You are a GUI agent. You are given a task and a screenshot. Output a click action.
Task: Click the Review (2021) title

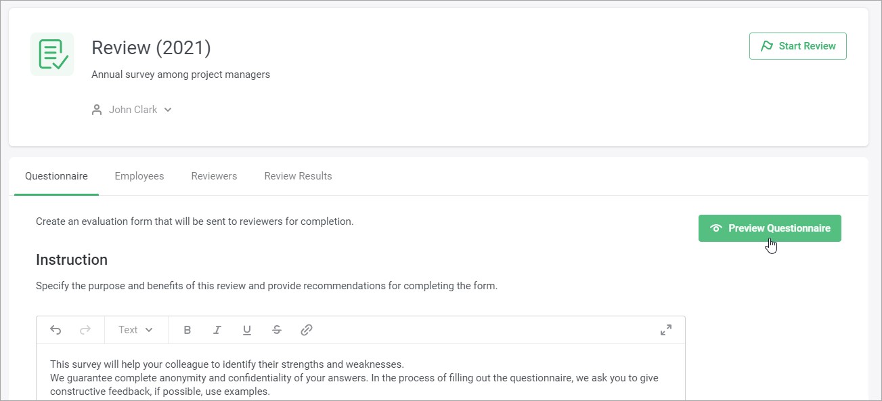151,48
